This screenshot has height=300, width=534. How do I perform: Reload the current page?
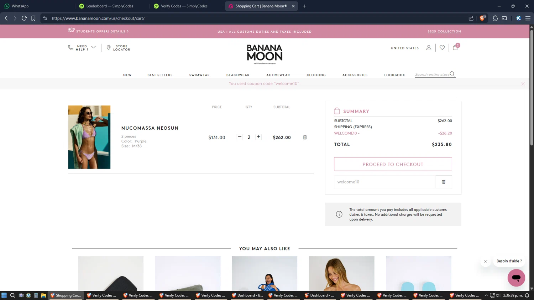[x=24, y=18]
